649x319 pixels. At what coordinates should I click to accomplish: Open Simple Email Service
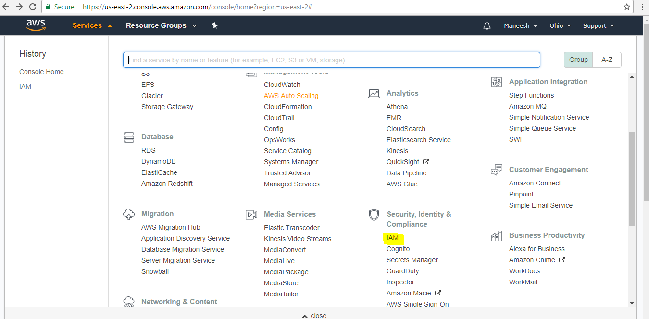point(541,205)
